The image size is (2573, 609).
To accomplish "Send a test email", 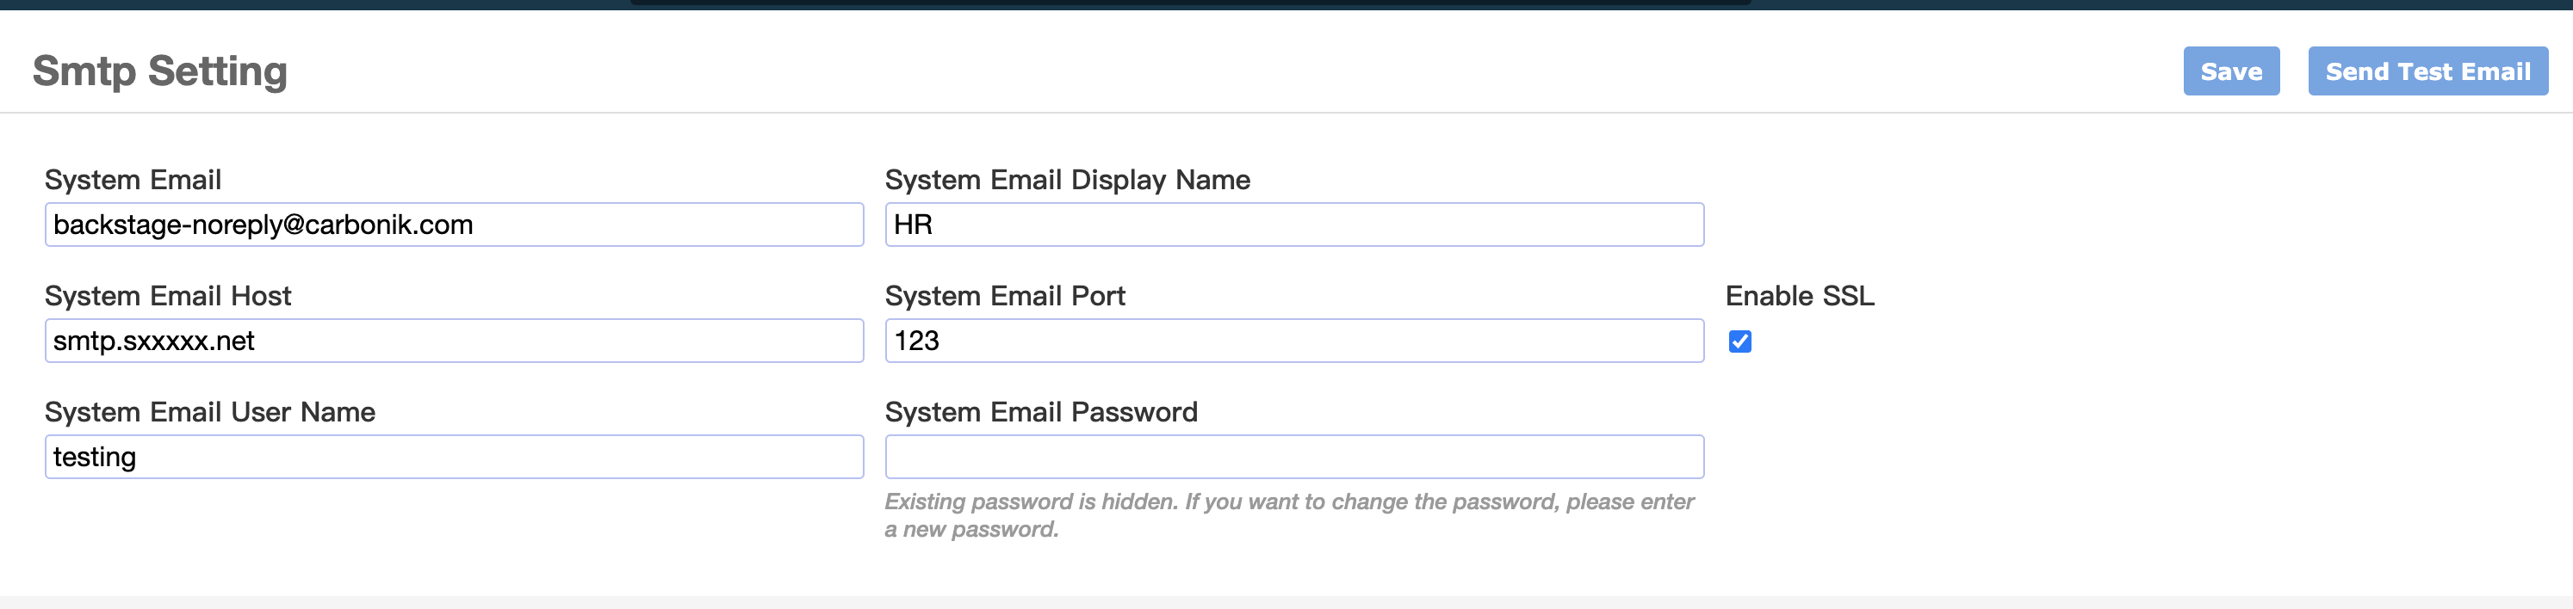I will click(x=2427, y=71).
